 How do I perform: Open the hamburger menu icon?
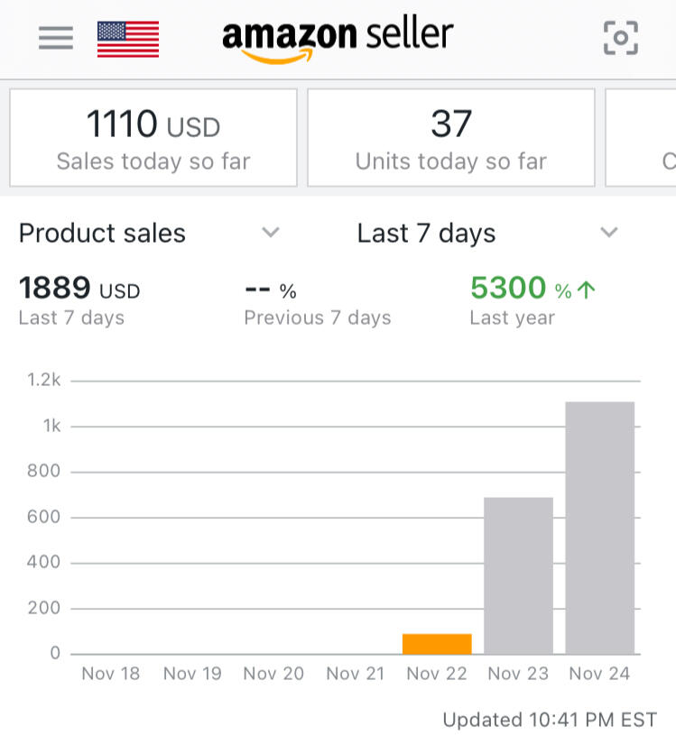click(x=56, y=38)
